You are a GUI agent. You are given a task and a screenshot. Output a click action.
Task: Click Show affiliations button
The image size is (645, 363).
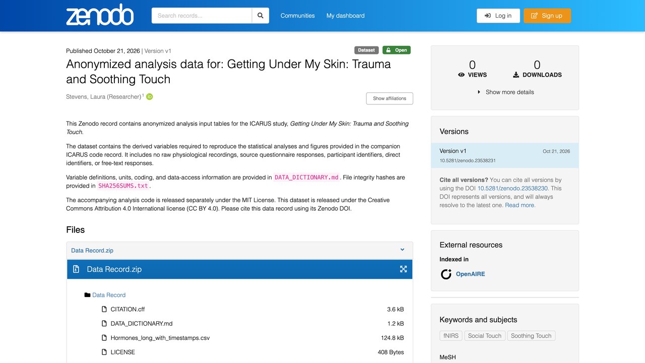point(390,98)
